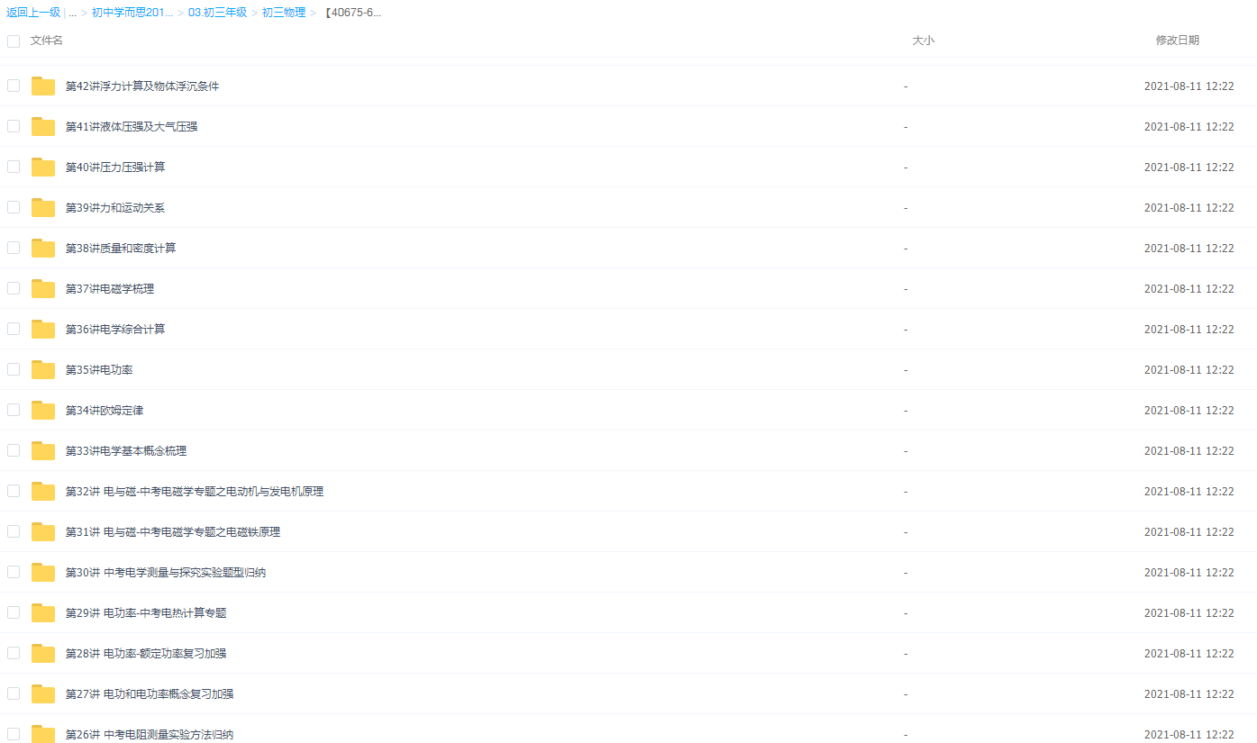Sort files by 大小 column header
The width and height of the screenshot is (1257, 743).
[x=923, y=41]
